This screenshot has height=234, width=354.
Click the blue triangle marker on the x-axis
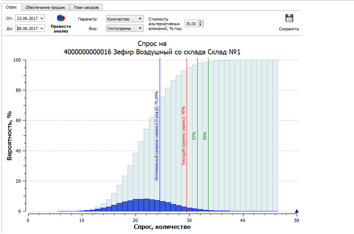tap(297, 211)
